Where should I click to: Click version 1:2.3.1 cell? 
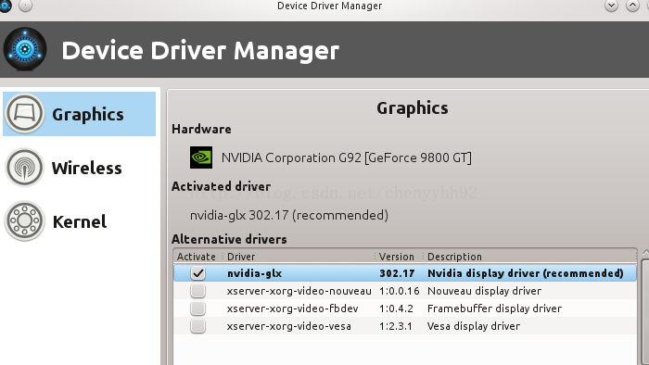click(396, 326)
